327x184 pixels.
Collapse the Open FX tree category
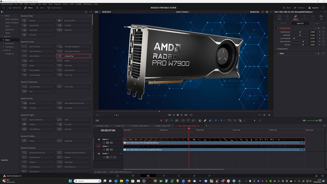(2, 36)
